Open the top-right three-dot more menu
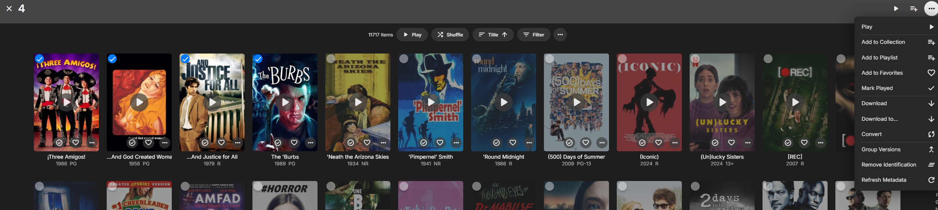 (x=931, y=9)
